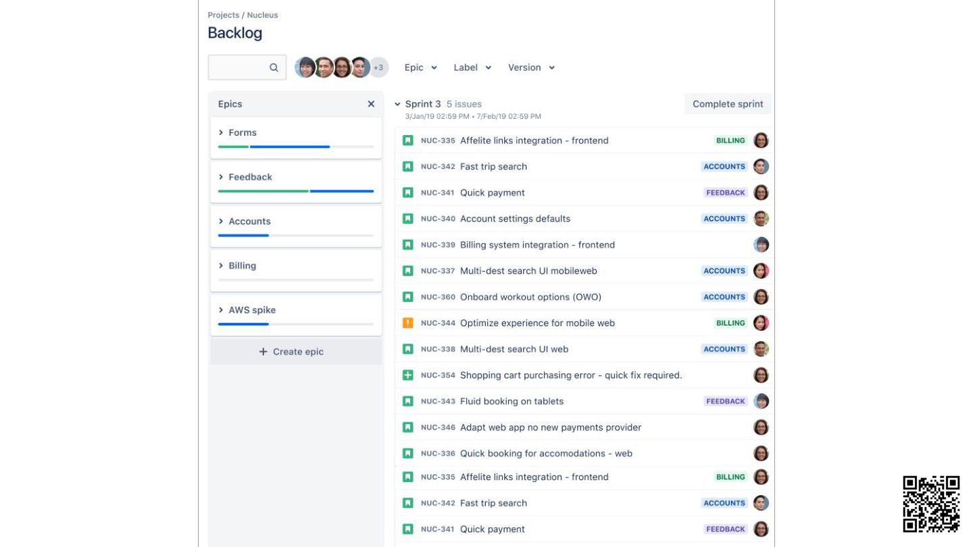
Task: Click the Create epic button
Action: coord(296,352)
